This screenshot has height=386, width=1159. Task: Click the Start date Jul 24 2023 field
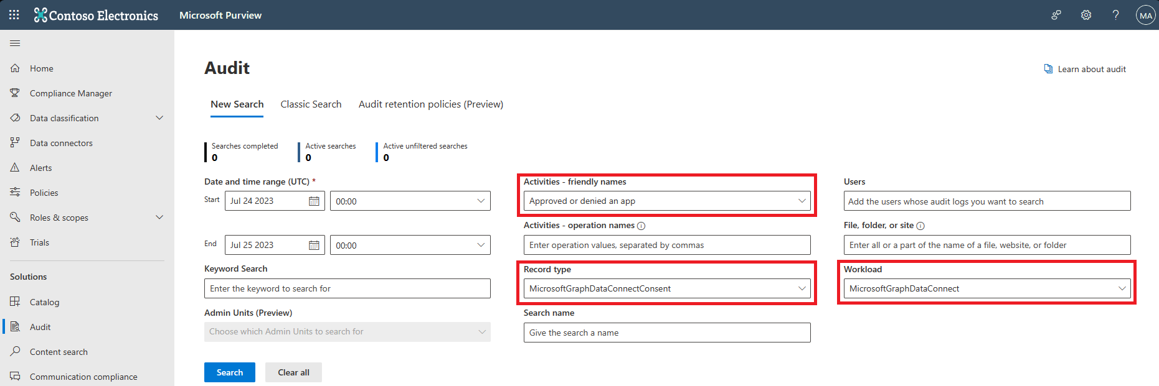275,201
